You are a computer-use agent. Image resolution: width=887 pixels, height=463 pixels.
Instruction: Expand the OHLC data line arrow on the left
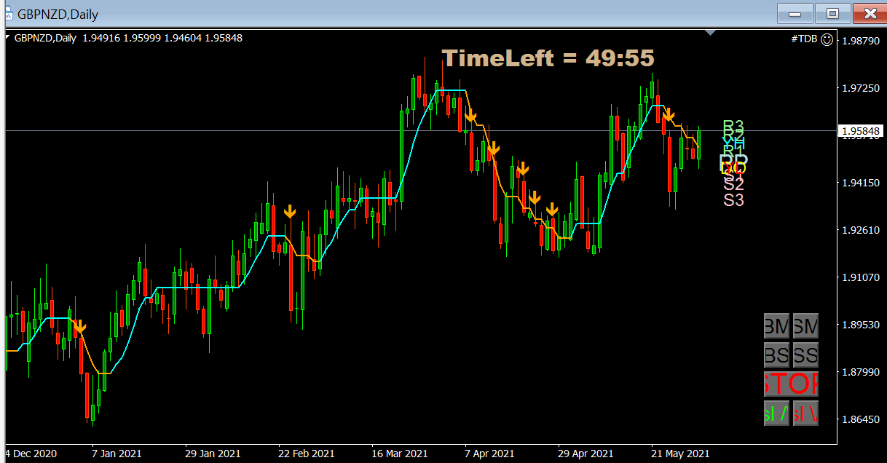point(7,38)
